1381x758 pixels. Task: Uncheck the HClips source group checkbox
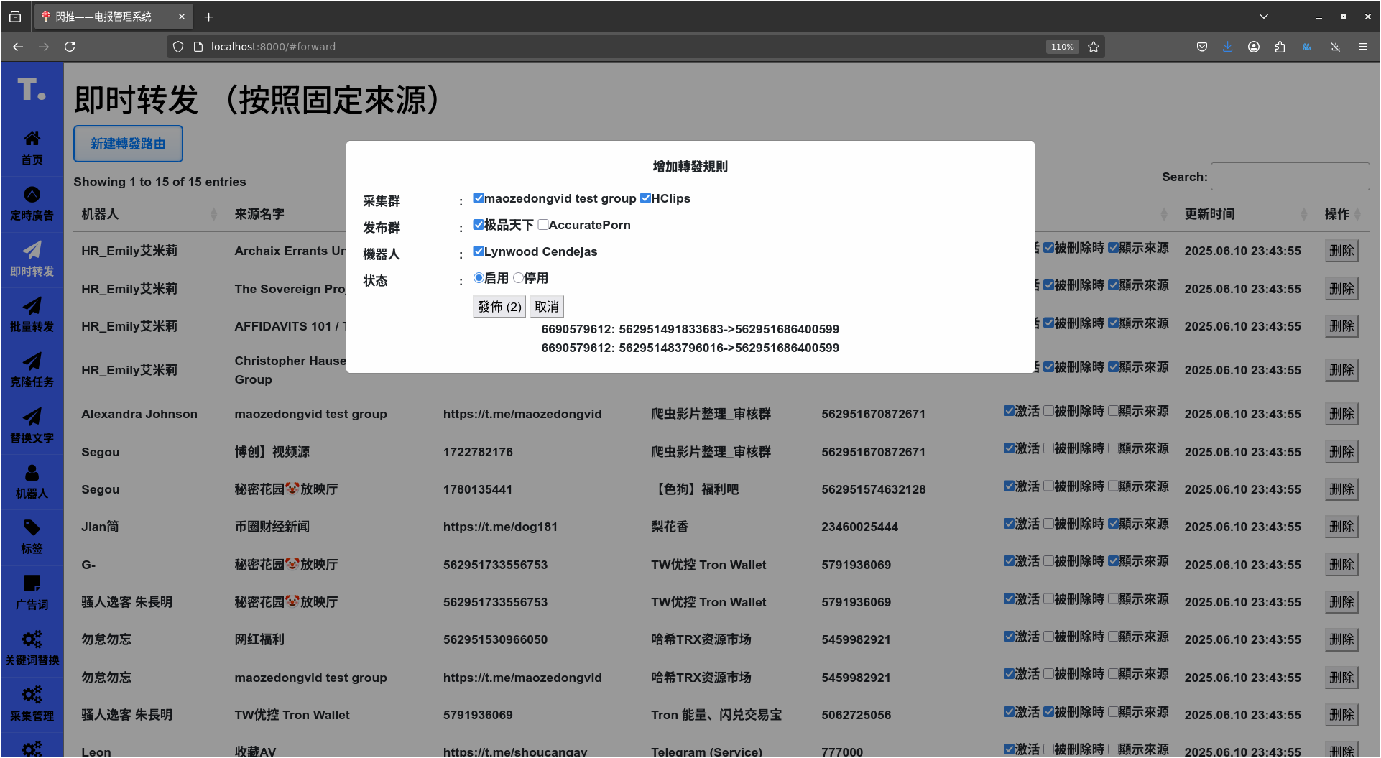coord(645,198)
